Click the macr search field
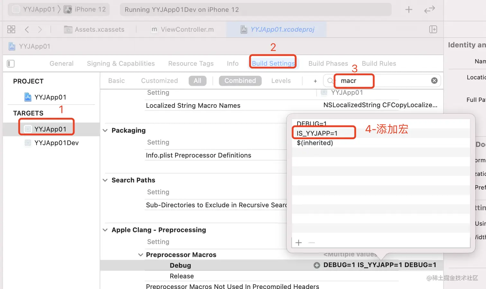Viewport: 486px width, 289px height. [x=382, y=81]
